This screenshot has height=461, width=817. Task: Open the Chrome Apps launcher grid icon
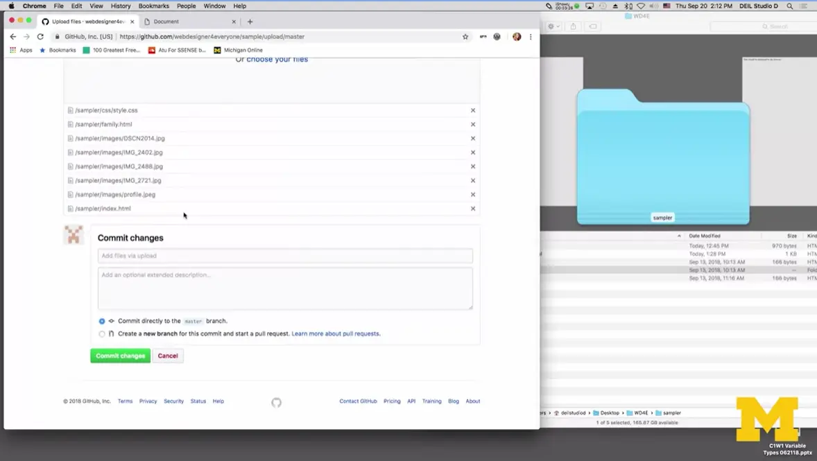pyautogui.click(x=12, y=50)
